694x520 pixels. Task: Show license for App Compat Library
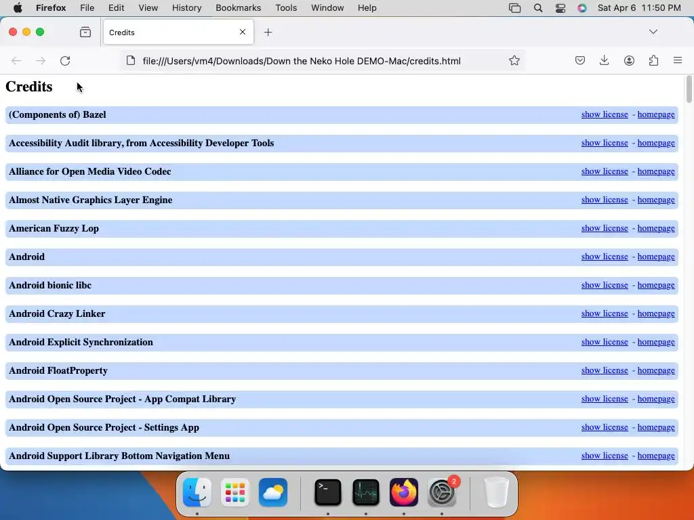pyautogui.click(x=605, y=399)
